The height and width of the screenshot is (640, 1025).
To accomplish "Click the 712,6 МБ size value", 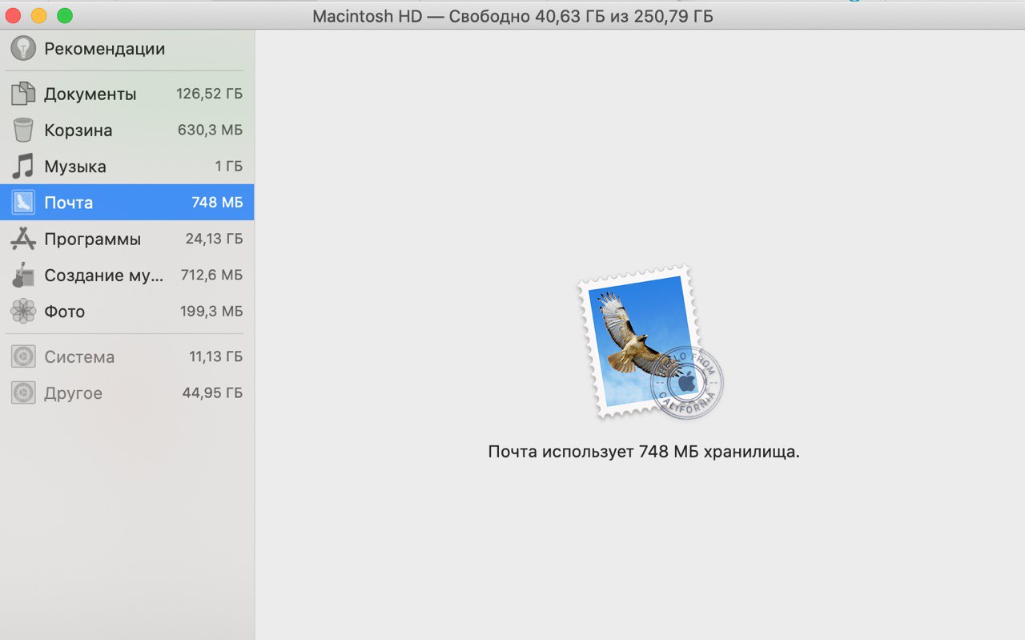I will (x=211, y=275).
